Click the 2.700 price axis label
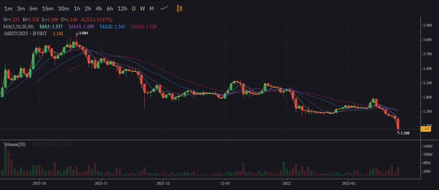This screenshot has width=439, height=190. click(427, 54)
